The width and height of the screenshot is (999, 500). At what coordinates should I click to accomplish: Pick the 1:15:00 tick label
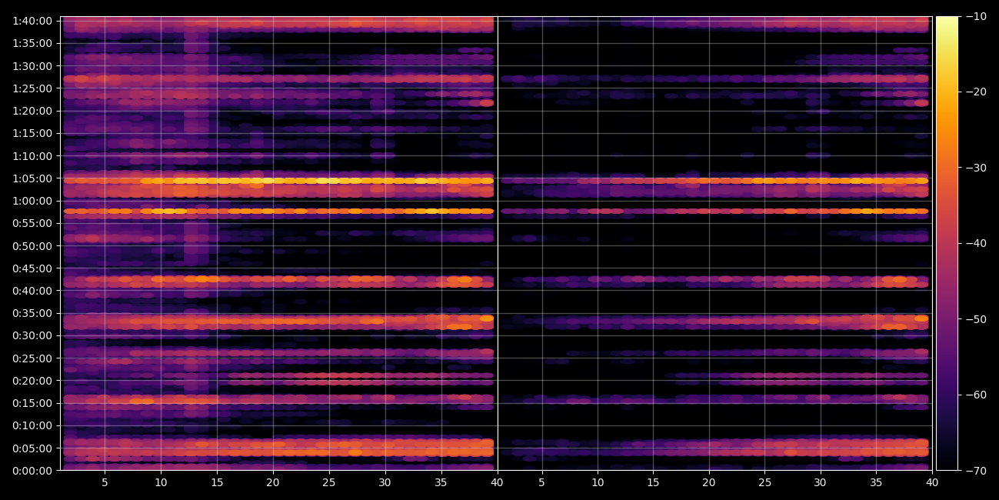[33, 133]
